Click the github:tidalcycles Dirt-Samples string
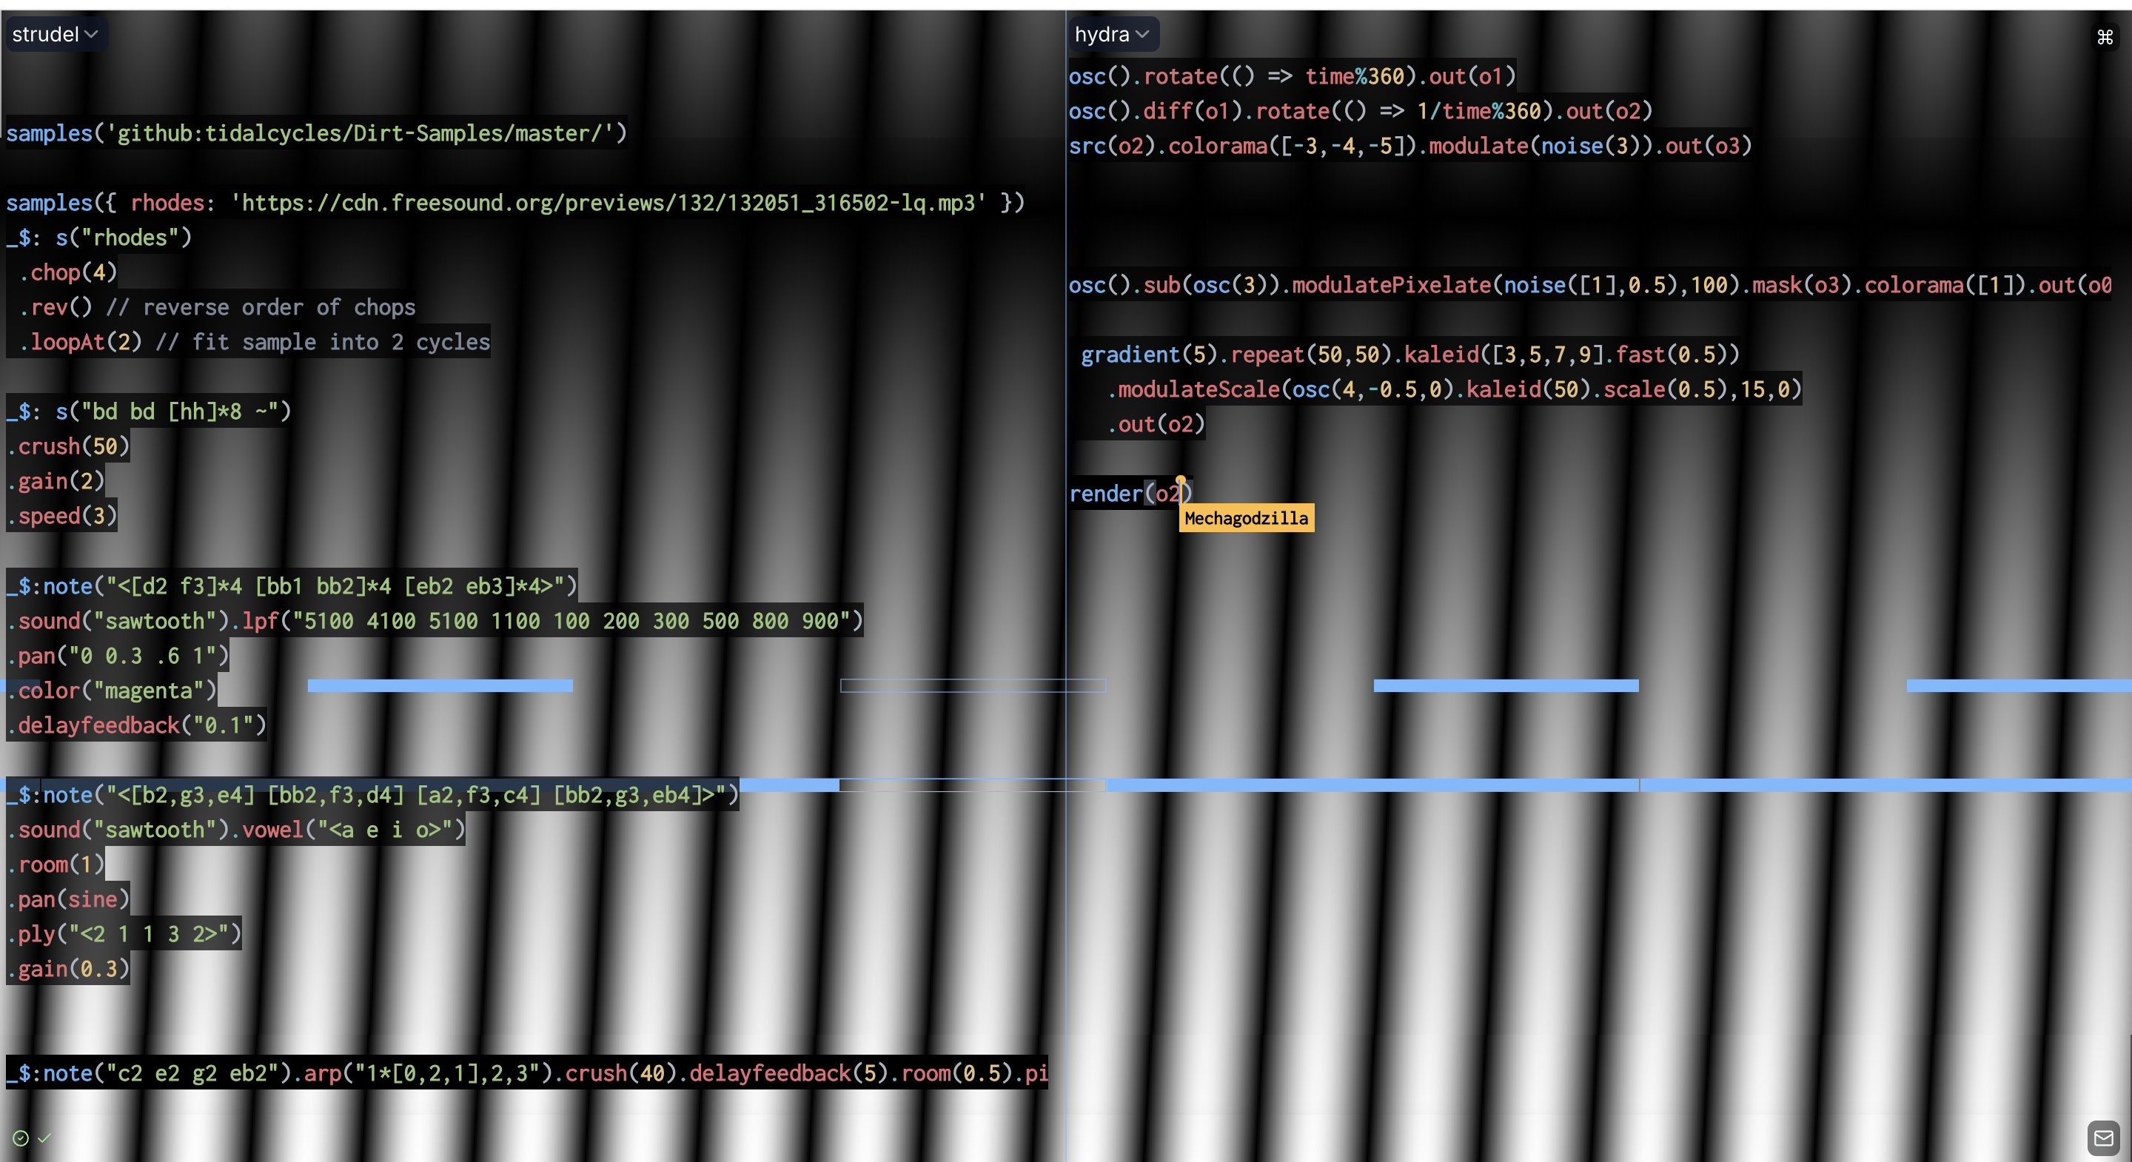The width and height of the screenshot is (2132, 1162). pos(360,133)
